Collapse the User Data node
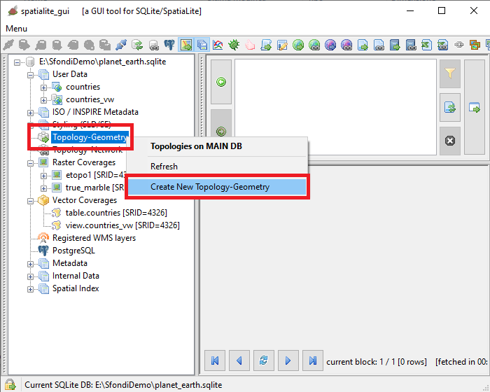This screenshot has width=490, height=392. click(x=30, y=75)
